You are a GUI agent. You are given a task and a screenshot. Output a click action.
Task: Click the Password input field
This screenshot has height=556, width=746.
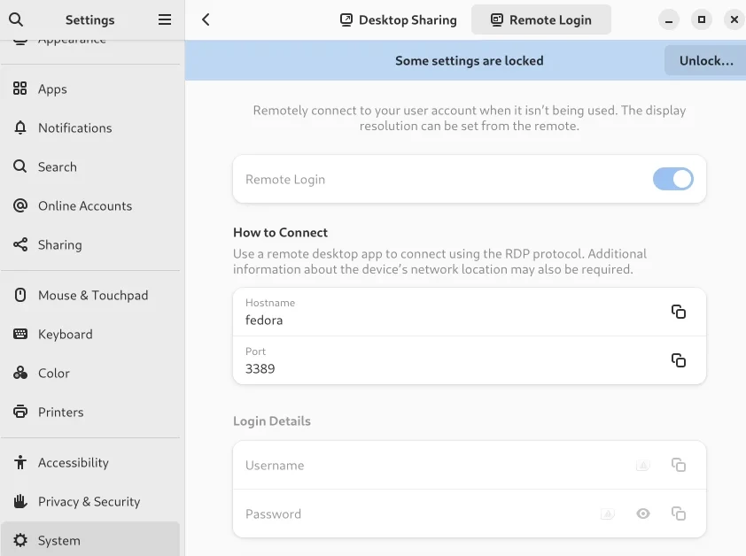point(469,514)
